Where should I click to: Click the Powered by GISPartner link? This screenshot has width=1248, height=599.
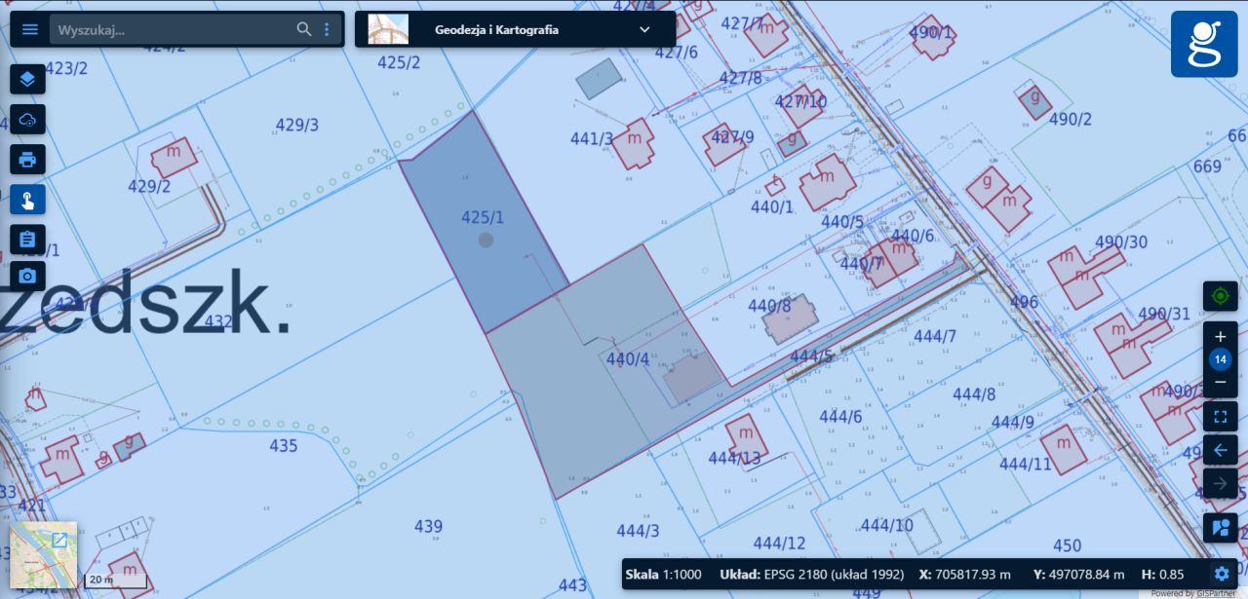1192,593
